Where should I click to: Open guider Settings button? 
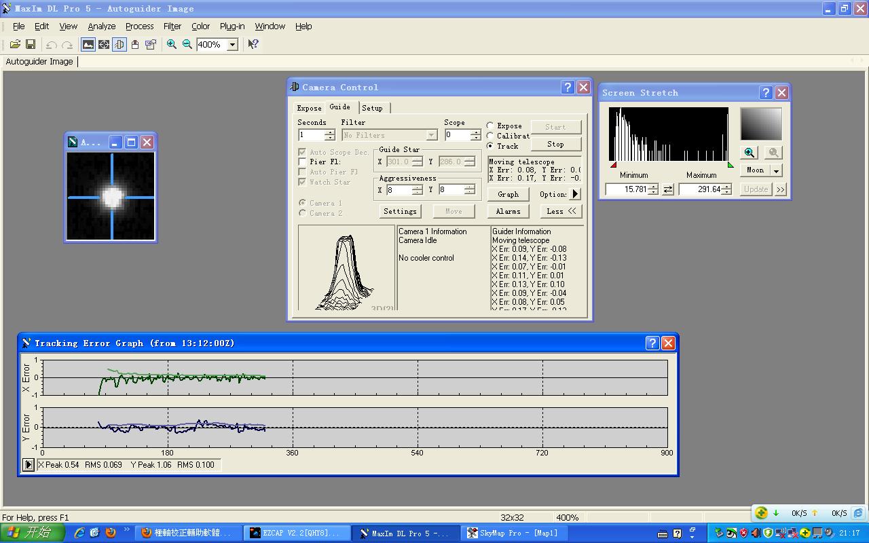400,211
